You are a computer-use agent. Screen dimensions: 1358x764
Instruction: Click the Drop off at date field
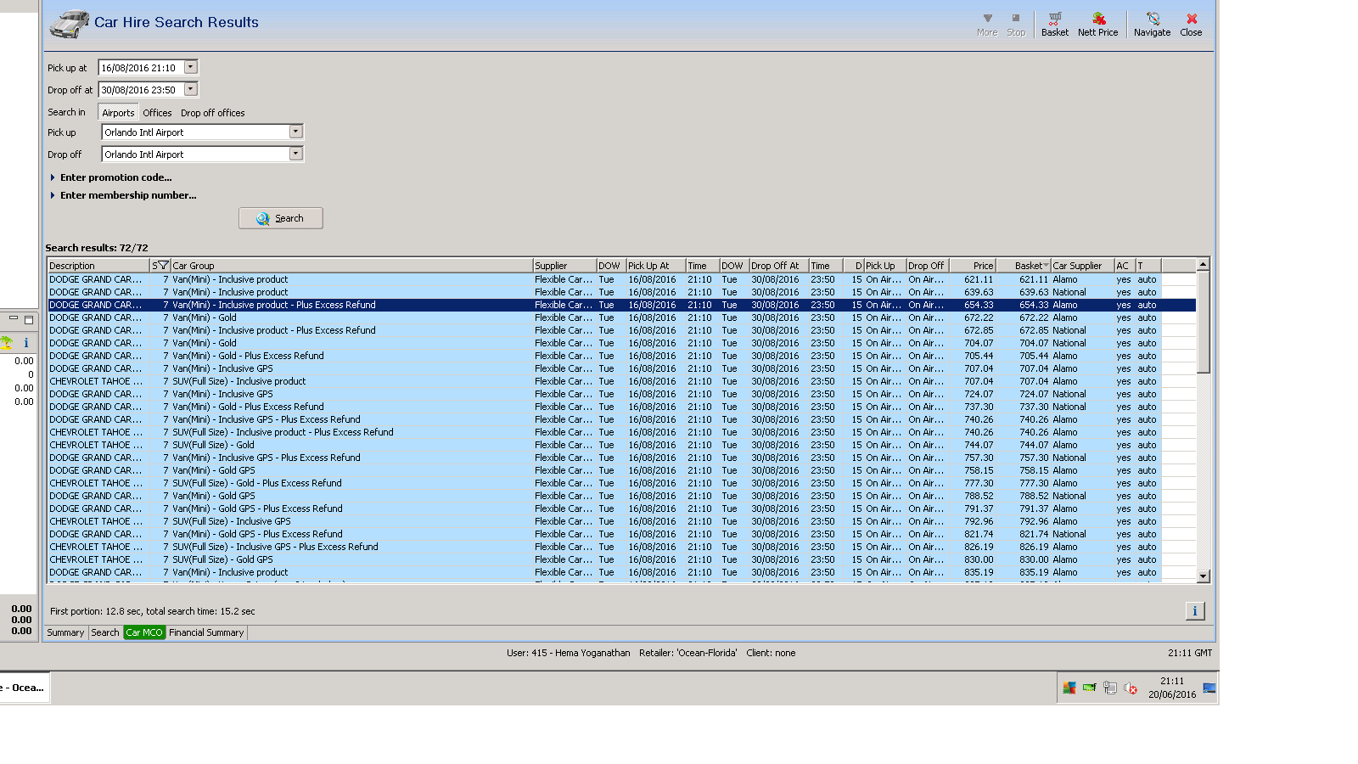(142, 89)
